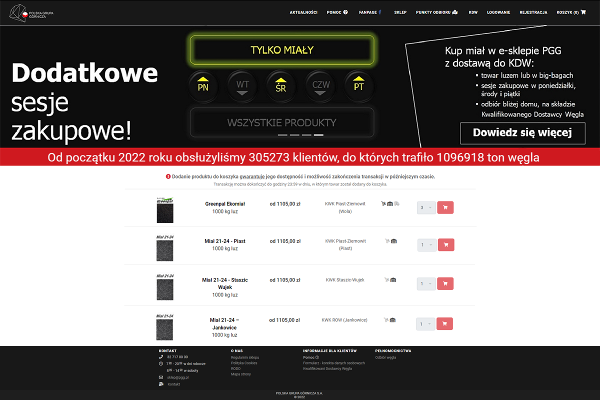The height and width of the screenshot is (400, 600).
Task: Open KDW in top navigation
Action: pyautogui.click(x=473, y=12)
